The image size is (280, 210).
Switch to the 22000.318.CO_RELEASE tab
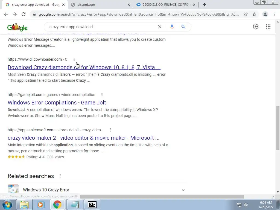click(166, 5)
